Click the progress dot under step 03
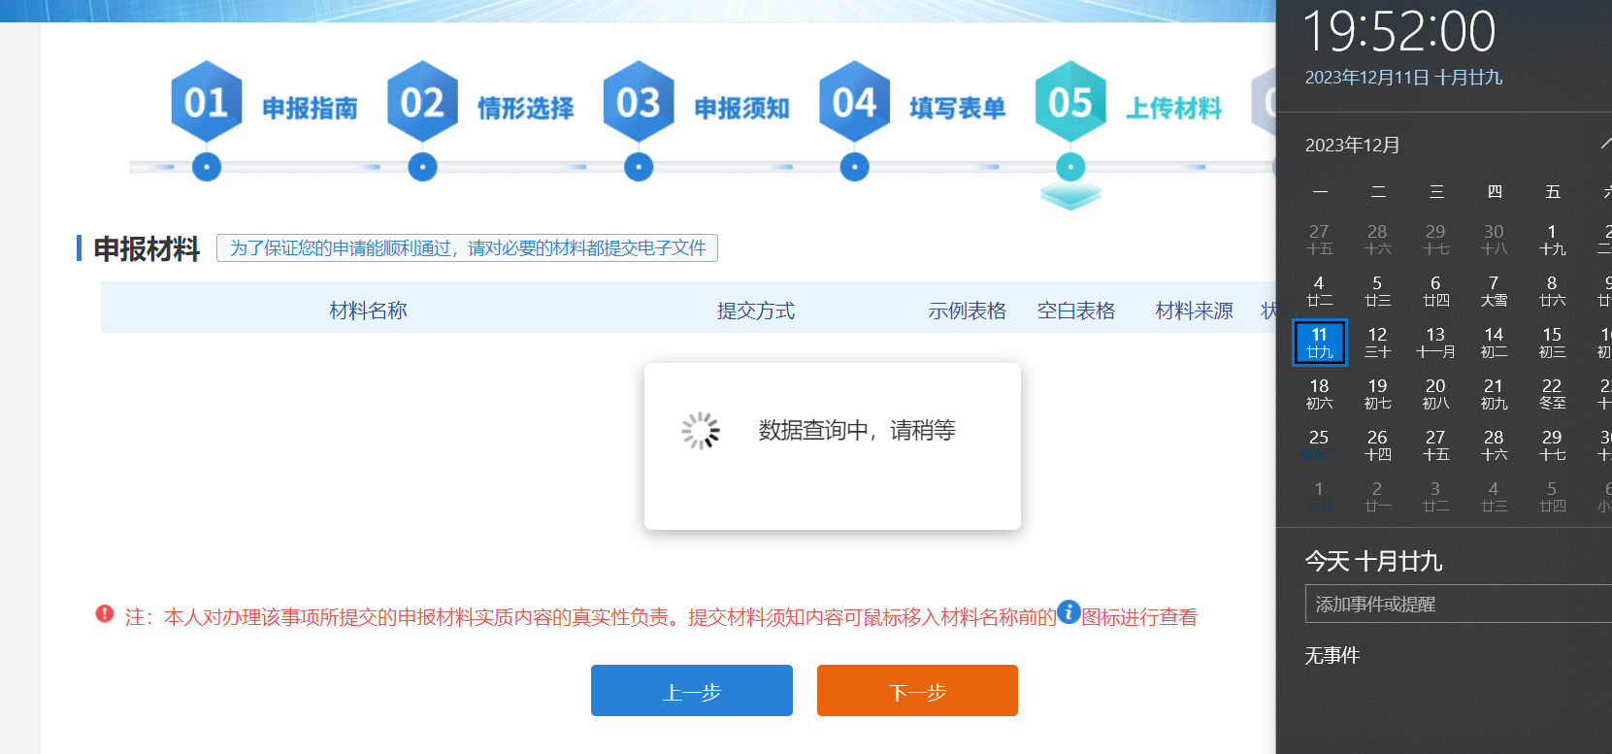The height and width of the screenshot is (754, 1612). tap(639, 167)
